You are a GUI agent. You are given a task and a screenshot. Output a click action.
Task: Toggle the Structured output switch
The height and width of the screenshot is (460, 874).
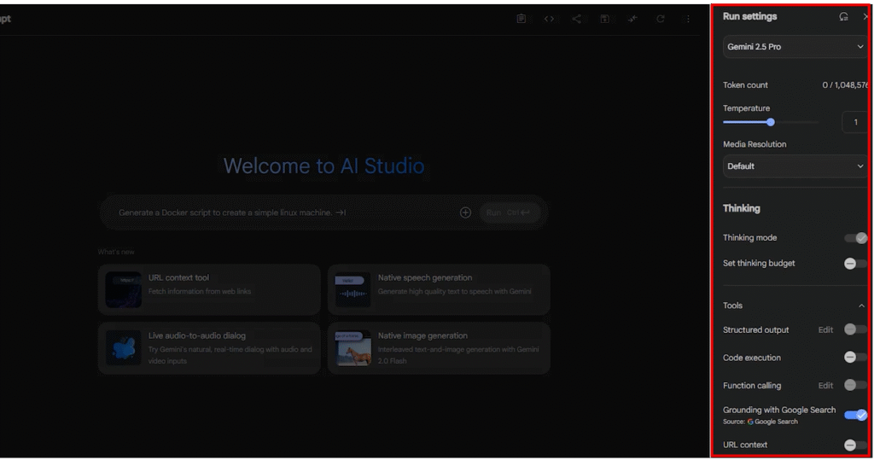pos(855,329)
